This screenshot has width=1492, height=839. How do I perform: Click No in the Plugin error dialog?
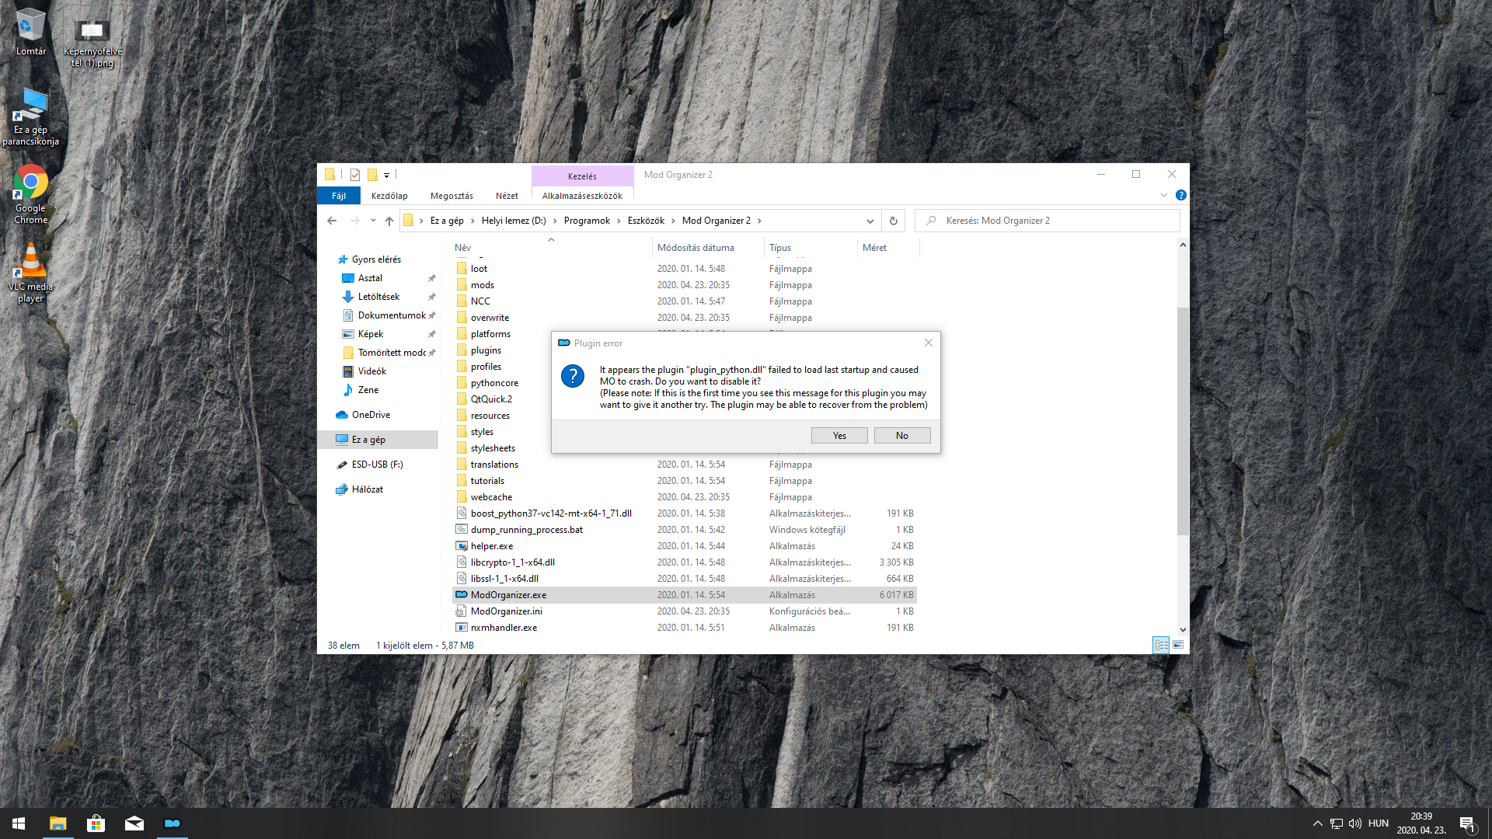(x=902, y=436)
